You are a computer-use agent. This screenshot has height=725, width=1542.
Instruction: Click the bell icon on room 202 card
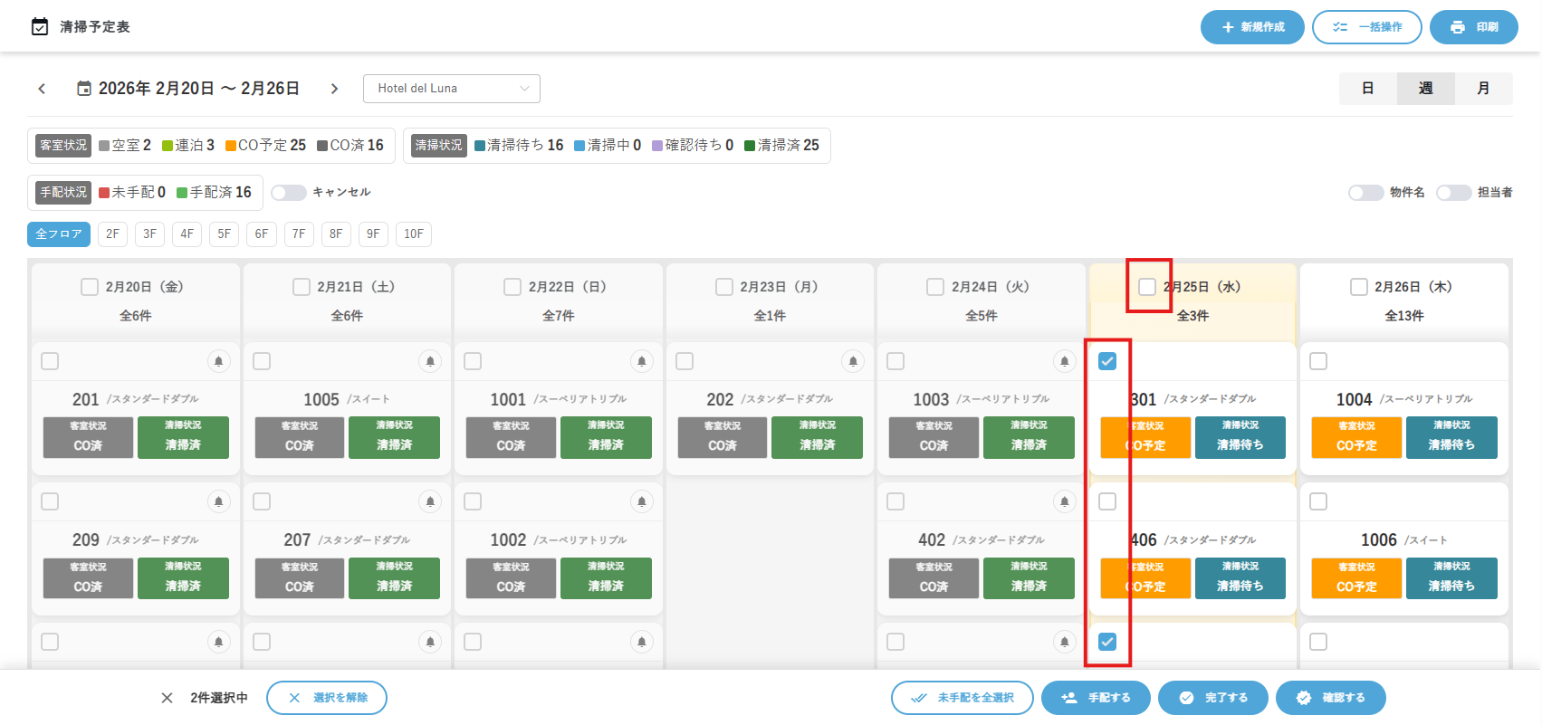pyautogui.click(x=853, y=361)
